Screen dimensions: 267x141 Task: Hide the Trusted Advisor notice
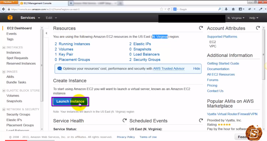(x=197, y=68)
